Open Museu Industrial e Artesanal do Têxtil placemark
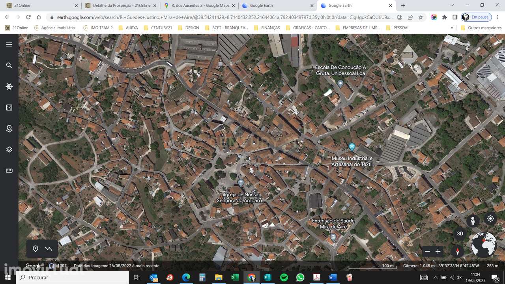This screenshot has height=284, width=505. (x=352, y=146)
